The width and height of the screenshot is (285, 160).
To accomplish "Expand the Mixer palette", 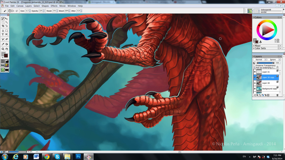I will click(254, 46).
